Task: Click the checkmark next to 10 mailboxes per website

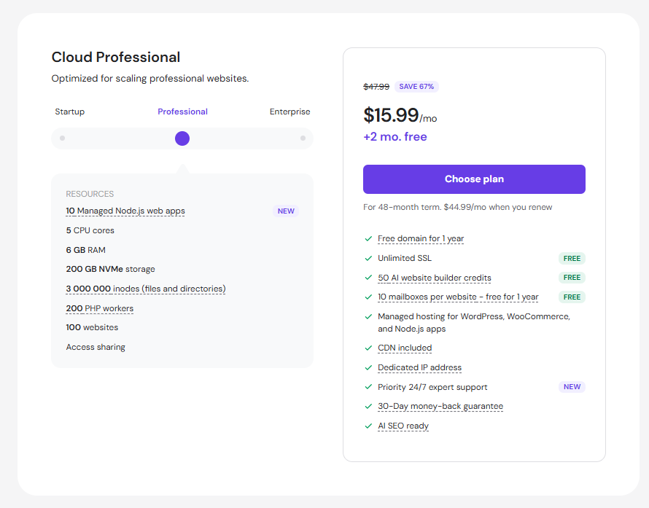Action: pos(368,297)
